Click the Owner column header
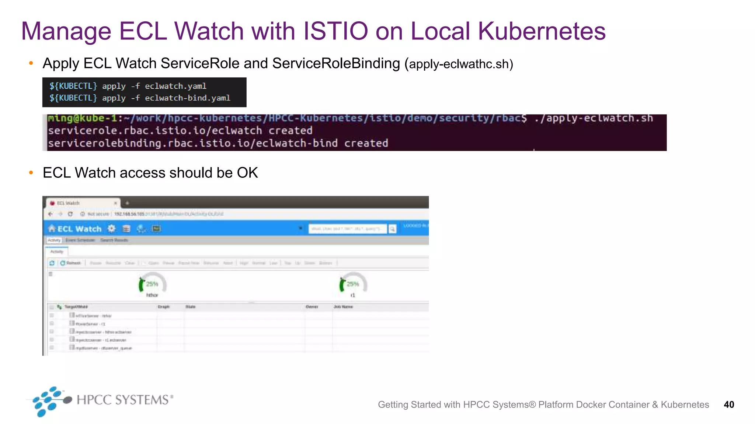 [312, 307]
